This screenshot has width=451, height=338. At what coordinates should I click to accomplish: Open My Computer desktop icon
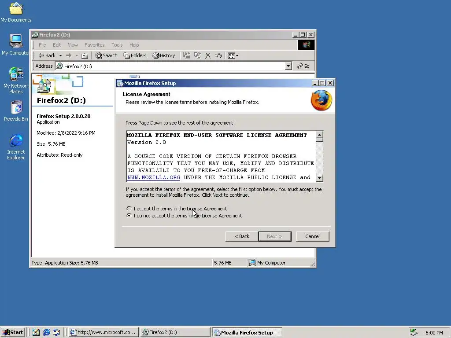coord(16,44)
